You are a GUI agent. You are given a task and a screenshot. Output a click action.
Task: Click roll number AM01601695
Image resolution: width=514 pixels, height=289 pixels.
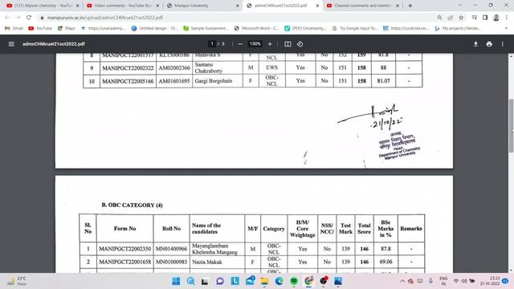(x=174, y=81)
